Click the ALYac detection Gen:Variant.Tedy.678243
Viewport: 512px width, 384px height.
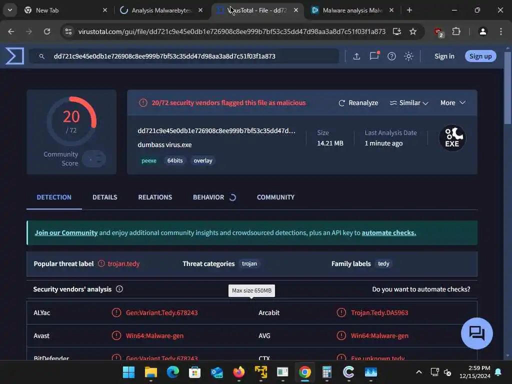161,313
